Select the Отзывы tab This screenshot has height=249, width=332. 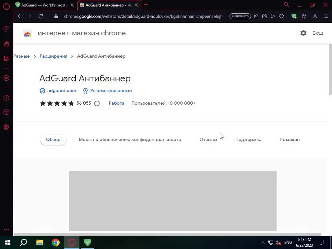(x=208, y=139)
